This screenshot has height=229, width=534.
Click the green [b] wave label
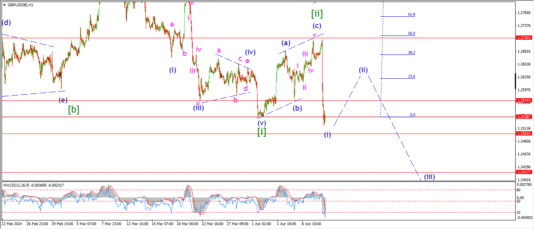pyautogui.click(x=73, y=109)
